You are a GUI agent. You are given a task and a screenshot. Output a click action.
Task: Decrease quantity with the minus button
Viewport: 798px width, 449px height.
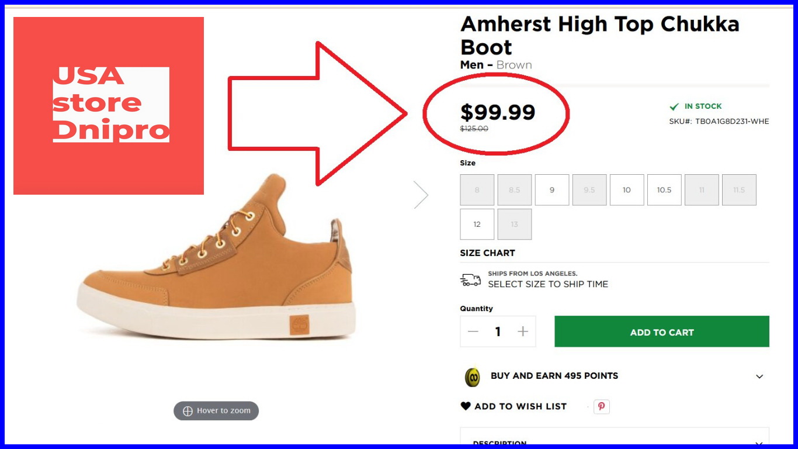473,332
